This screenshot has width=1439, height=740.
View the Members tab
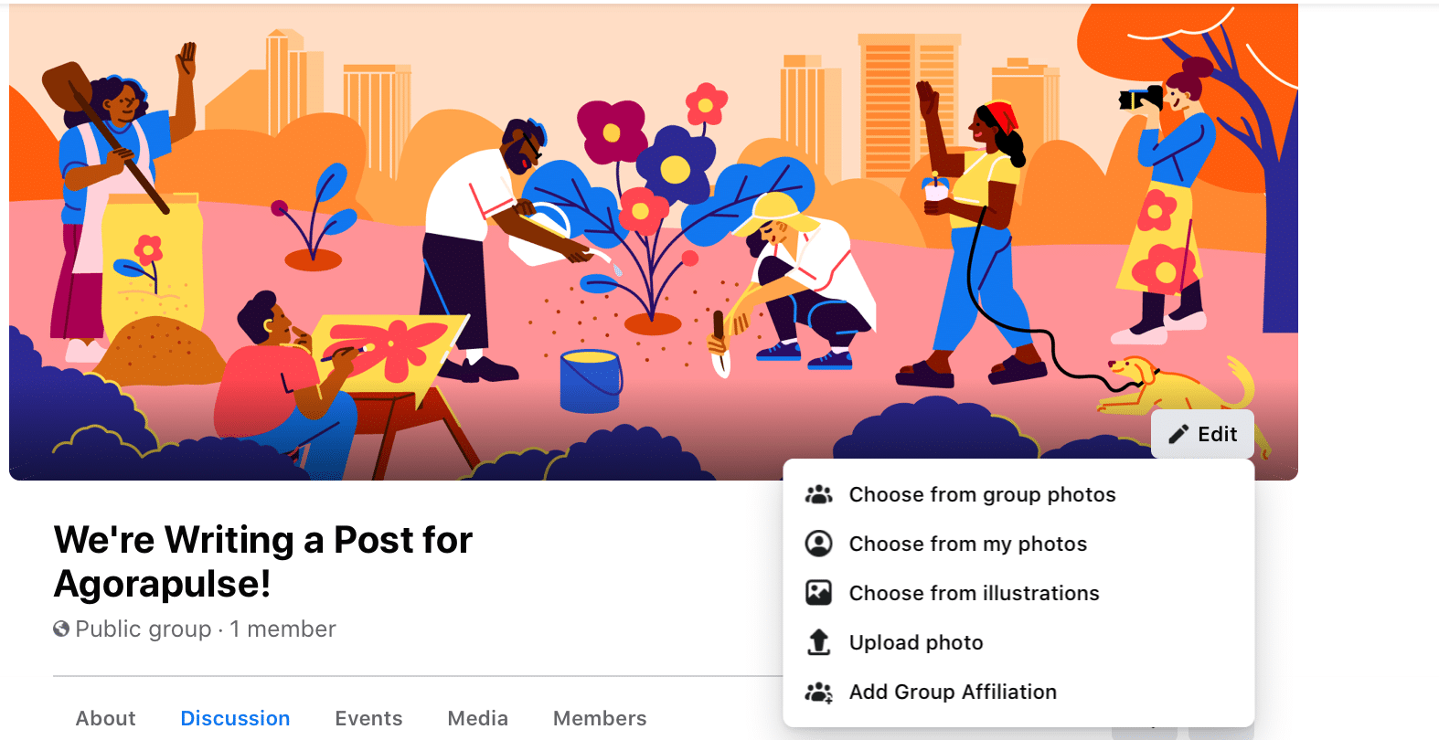600,718
